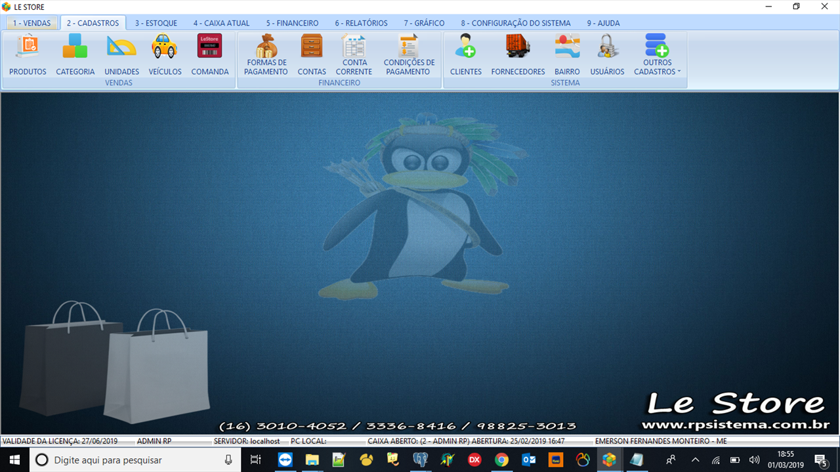Switch to the 5 - Financeiro tab
Viewport: 840px width, 472px height.
point(292,23)
